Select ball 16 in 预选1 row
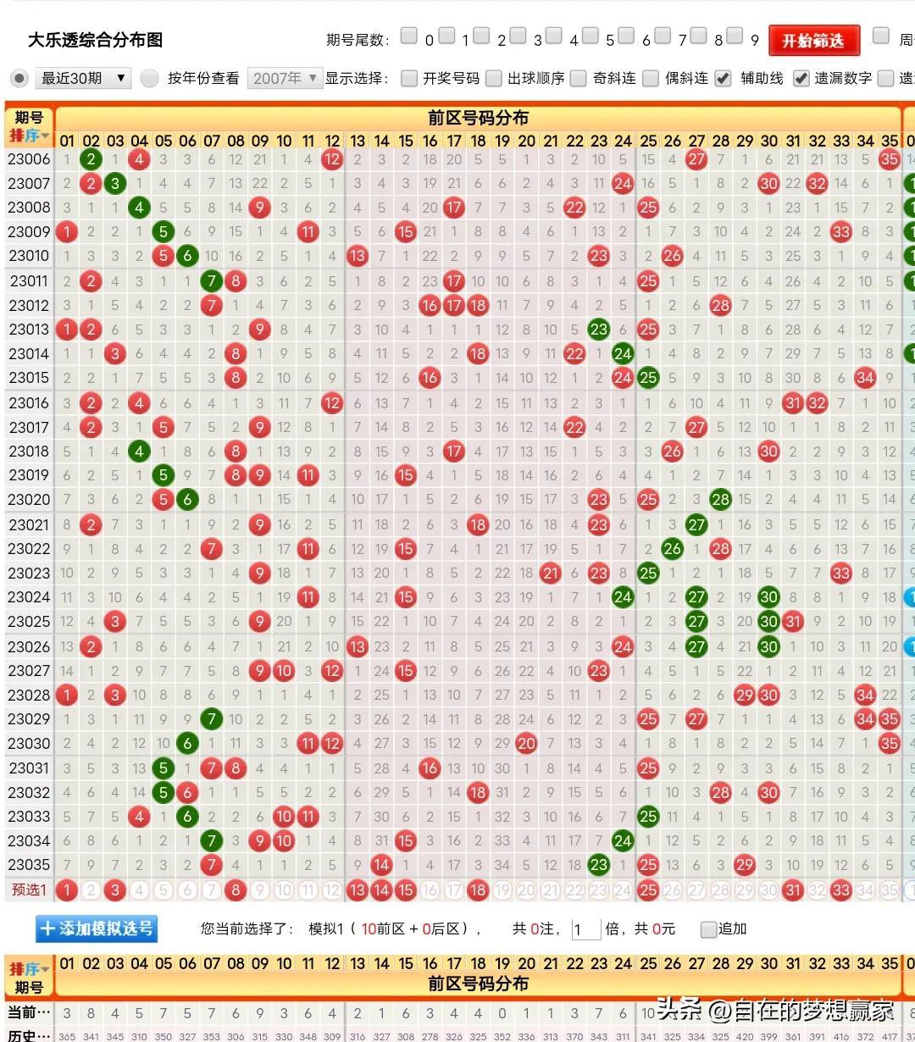The image size is (915, 1042). [x=430, y=890]
